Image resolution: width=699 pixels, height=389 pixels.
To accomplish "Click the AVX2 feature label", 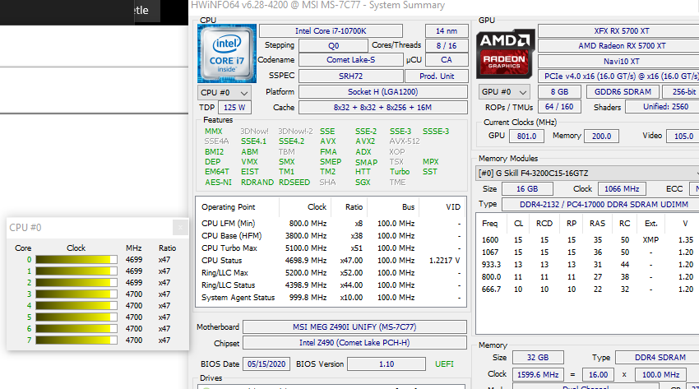I will (x=365, y=141).
